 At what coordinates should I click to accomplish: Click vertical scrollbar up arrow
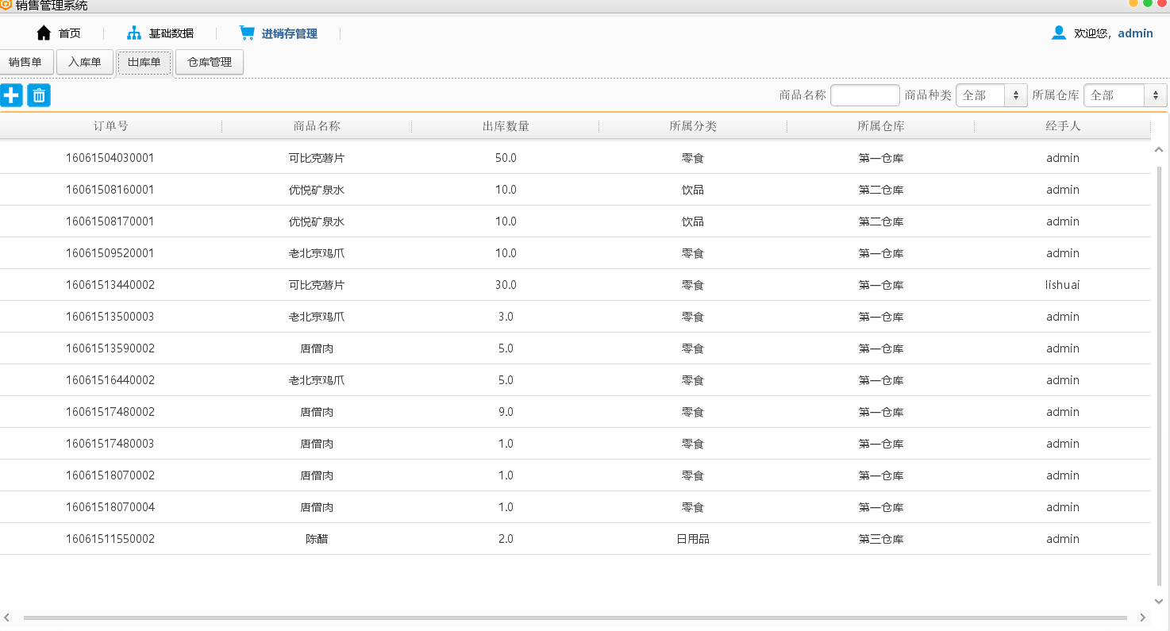1159,150
